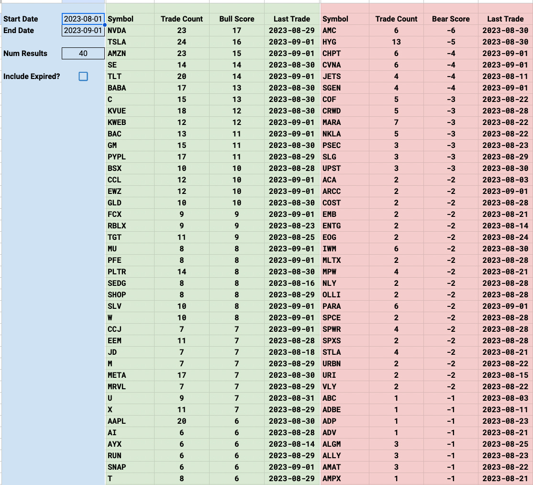Click the Bear Score column header

[x=451, y=19]
